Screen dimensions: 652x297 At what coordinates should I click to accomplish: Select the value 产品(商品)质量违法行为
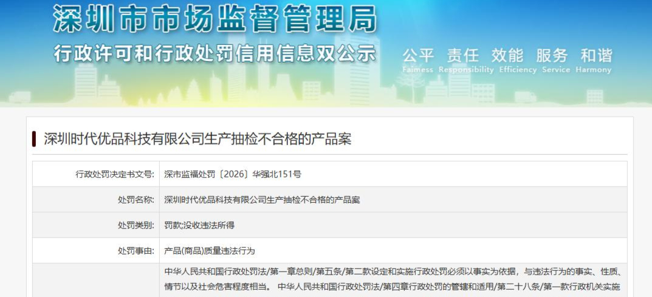[x=210, y=251]
